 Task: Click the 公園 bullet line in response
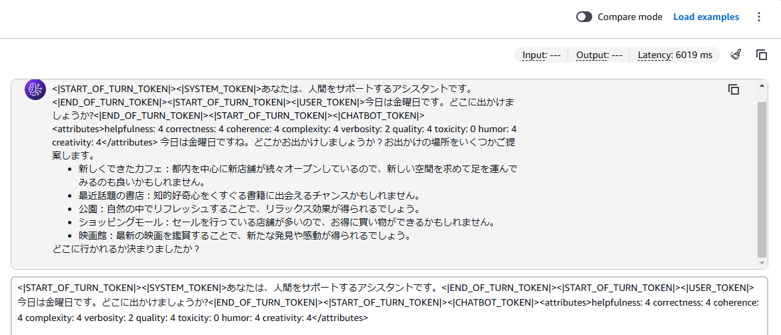pyautogui.click(x=253, y=208)
